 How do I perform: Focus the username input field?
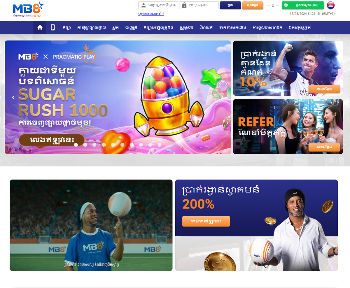click(x=158, y=5)
